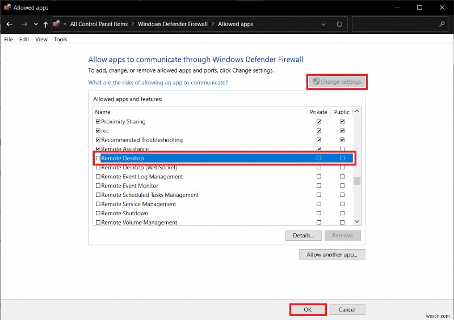Image resolution: width=454 pixels, height=320 pixels.
Task: Minimize the Allowed apps window
Action: click(x=397, y=7)
